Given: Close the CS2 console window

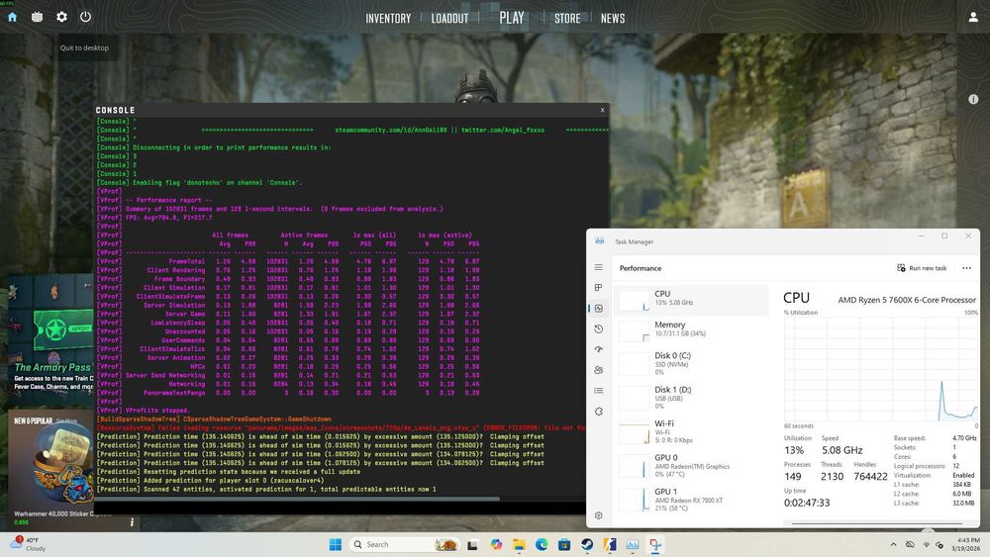Looking at the screenshot, I should click(x=602, y=110).
